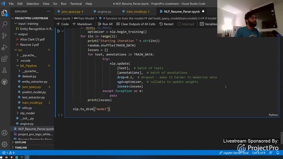The height and width of the screenshot is (159, 283).
Task: Clear Outputs of All Cells
Action: [x=136, y=24]
